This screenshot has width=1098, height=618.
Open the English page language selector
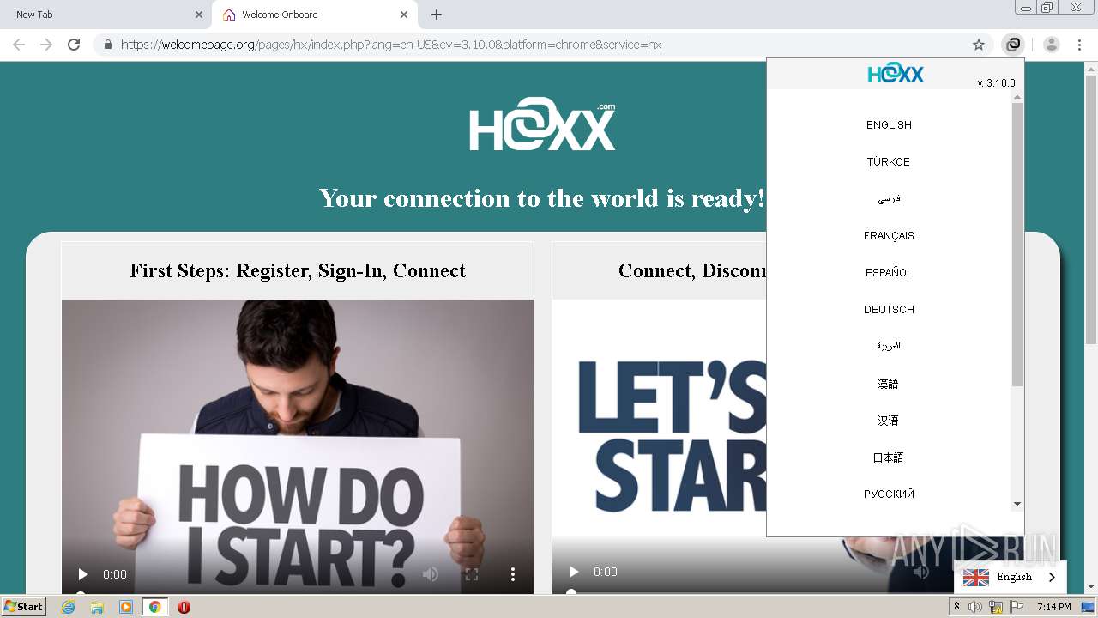(1010, 577)
